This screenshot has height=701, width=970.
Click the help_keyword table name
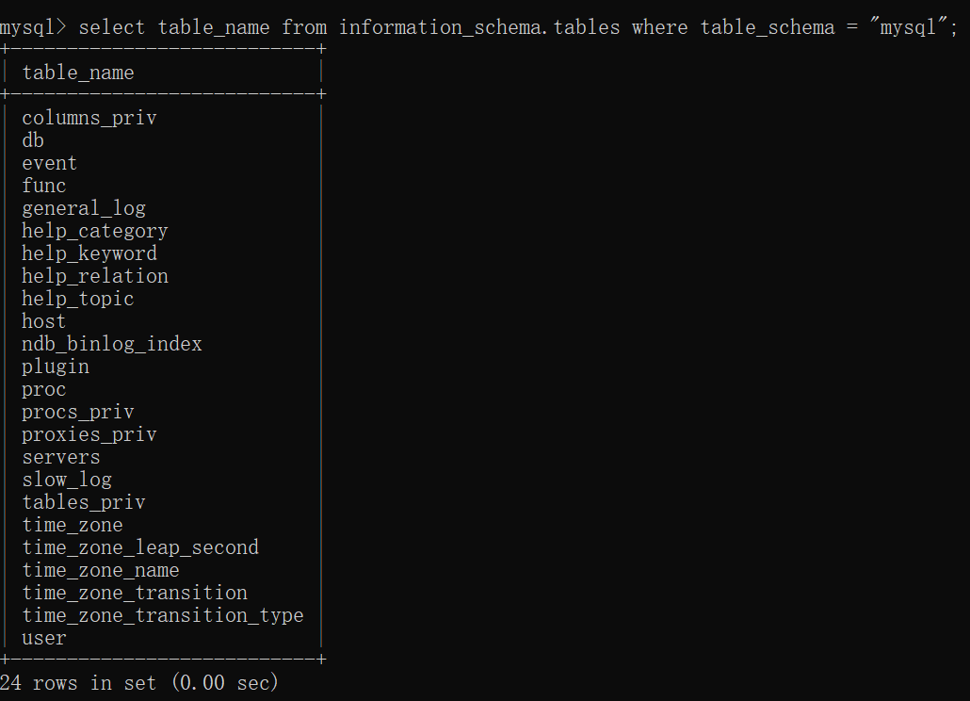click(89, 253)
